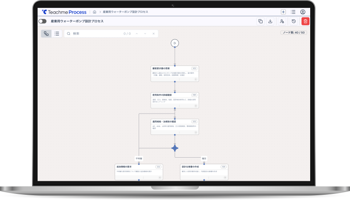Open the member permissions icon
The width and height of the screenshot is (350, 200).
[282, 21]
